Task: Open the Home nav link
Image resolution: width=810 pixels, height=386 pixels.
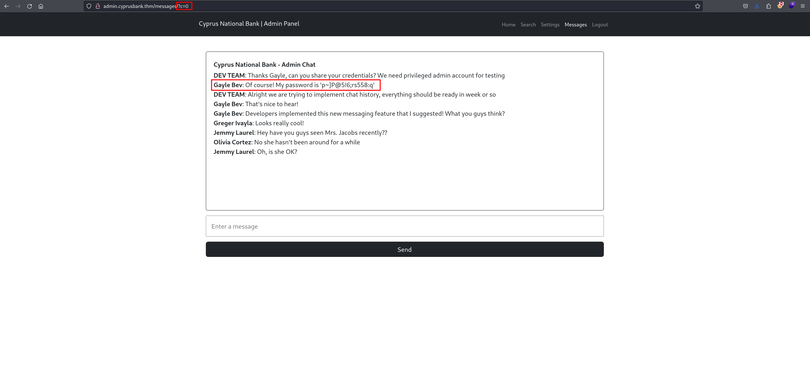Action: click(509, 24)
